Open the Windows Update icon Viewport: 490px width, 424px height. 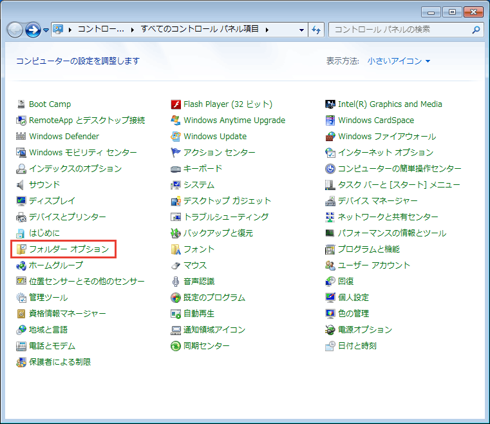click(x=176, y=137)
